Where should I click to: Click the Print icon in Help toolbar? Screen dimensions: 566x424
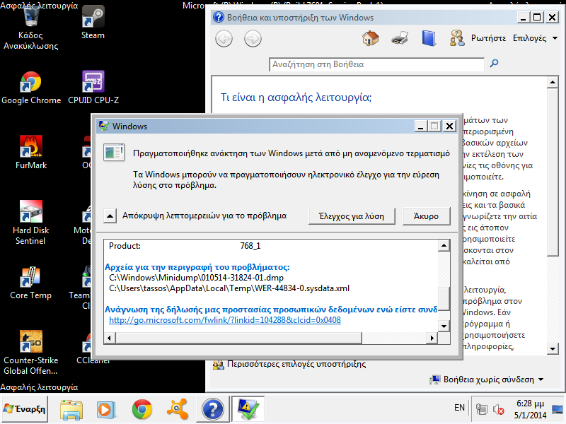[x=400, y=38]
